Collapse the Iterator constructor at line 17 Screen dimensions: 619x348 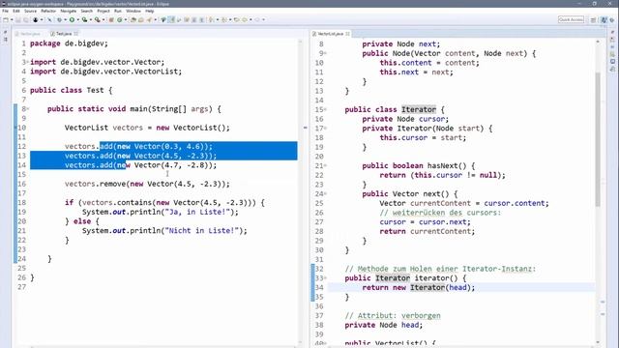325,129
